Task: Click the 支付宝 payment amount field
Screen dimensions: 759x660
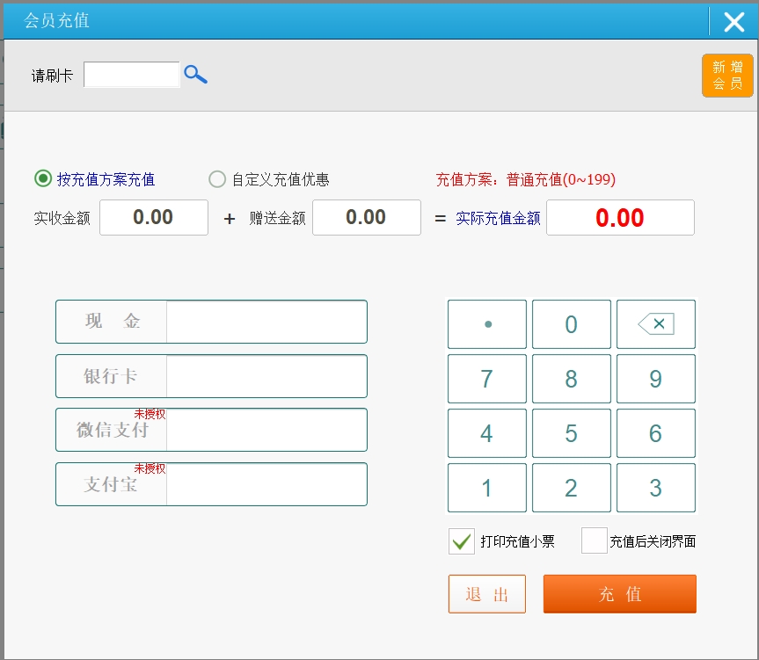Action: (x=266, y=484)
